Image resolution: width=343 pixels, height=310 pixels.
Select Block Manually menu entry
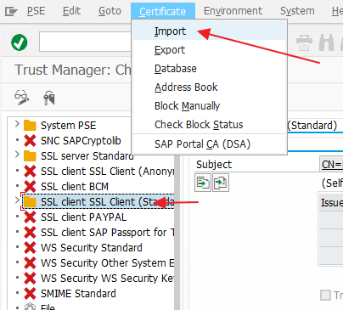(209, 106)
